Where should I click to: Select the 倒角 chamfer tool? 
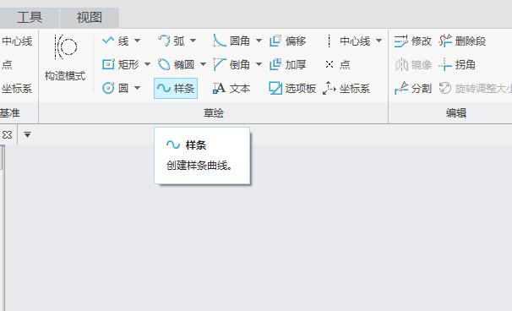click(231, 65)
